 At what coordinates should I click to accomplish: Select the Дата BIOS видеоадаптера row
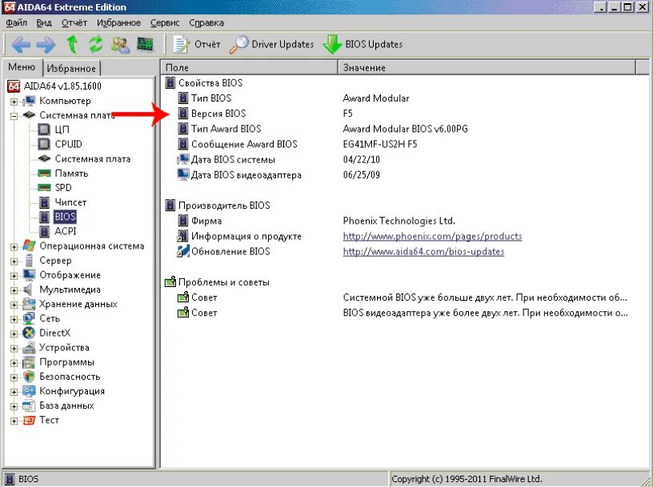[404, 175]
